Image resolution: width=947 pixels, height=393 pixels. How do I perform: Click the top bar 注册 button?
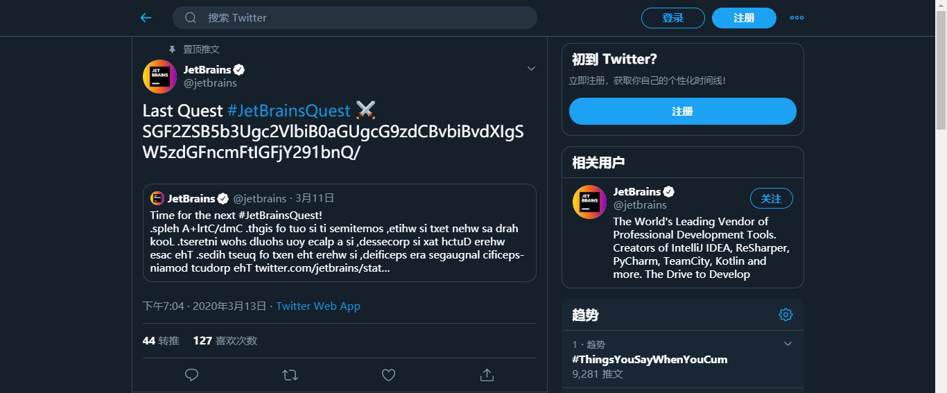tap(744, 18)
